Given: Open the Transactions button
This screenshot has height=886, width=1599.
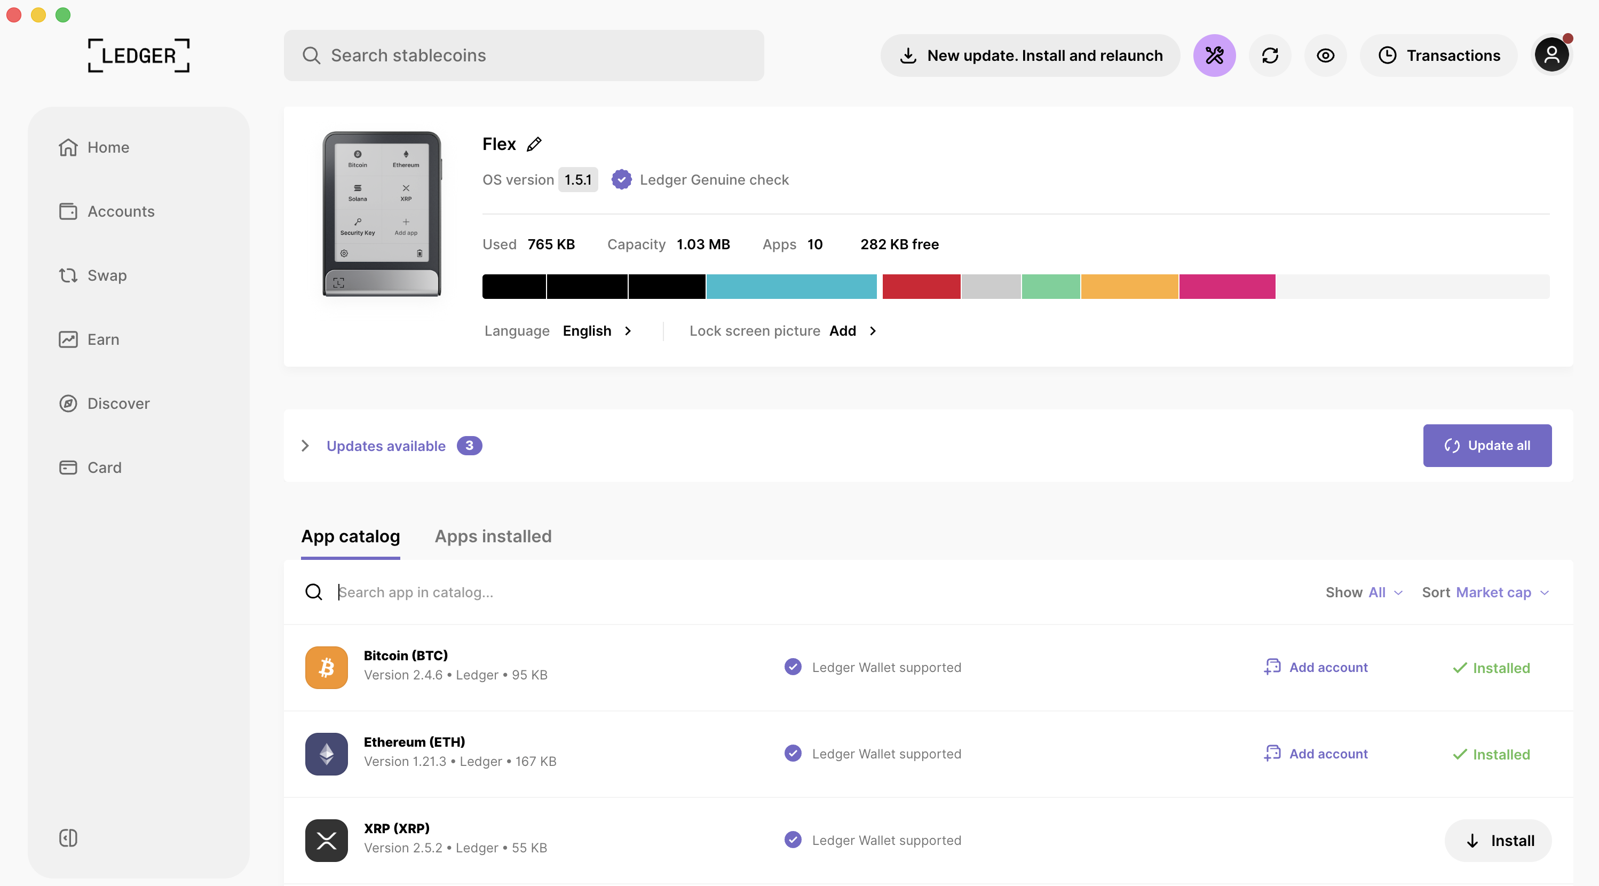Looking at the screenshot, I should pos(1438,56).
